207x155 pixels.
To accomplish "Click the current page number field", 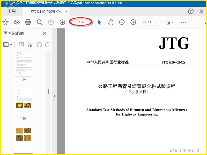I will pyautogui.click(x=75, y=22).
